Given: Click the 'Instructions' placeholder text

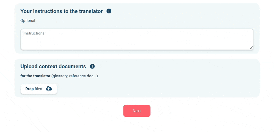Looking at the screenshot, I should (x=34, y=33).
